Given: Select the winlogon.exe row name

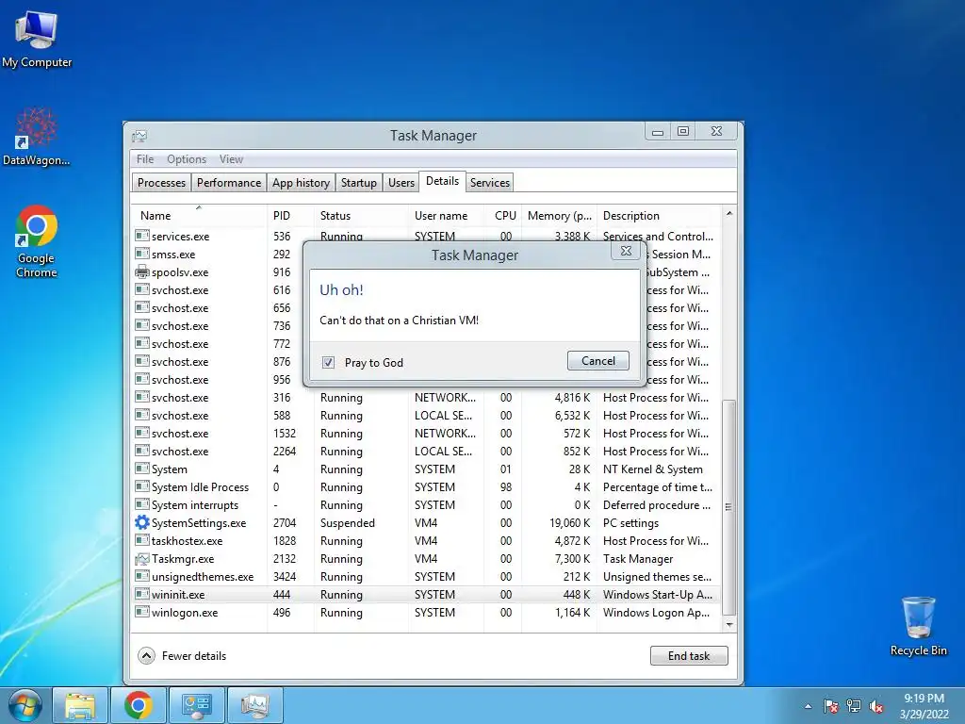Looking at the screenshot, I should [185, 613].
